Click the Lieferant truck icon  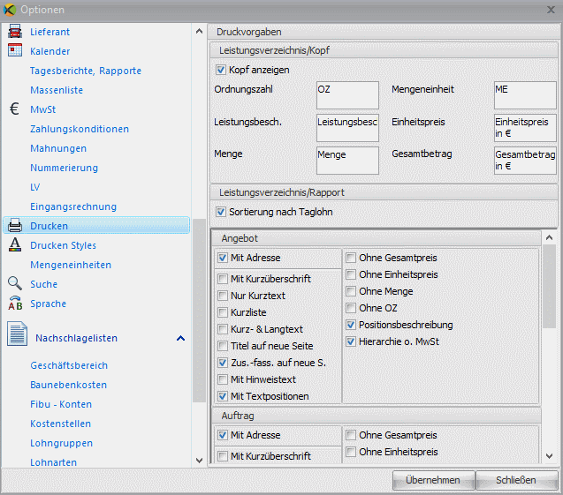coord(14,32)
